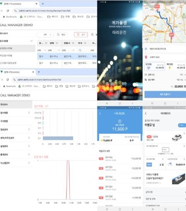Tap the white car thumbnail next to 1235

pyautogui.click(x=177, y=137)
